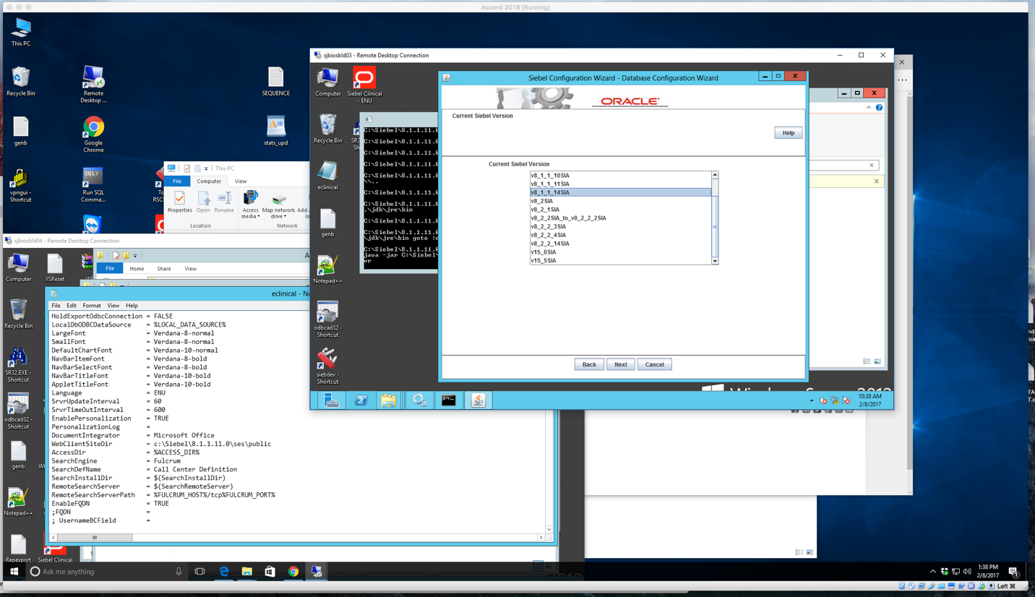The width and height of the screenshot is (1035, 597).
Task: Click the Notepad horizontal scrollbar thumb
Action: (x=95, y=538)
